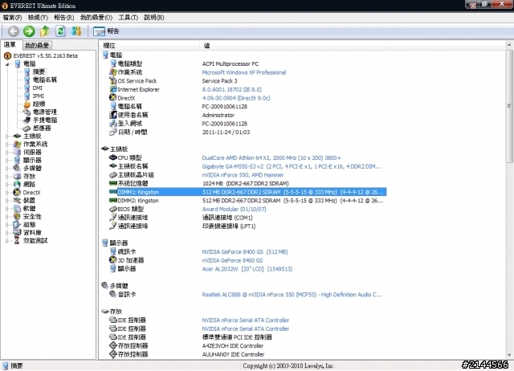Click the 顯示器 tree icon
Image resolution: width=514 pixels, height=371 pixels.
click(17, 161)
